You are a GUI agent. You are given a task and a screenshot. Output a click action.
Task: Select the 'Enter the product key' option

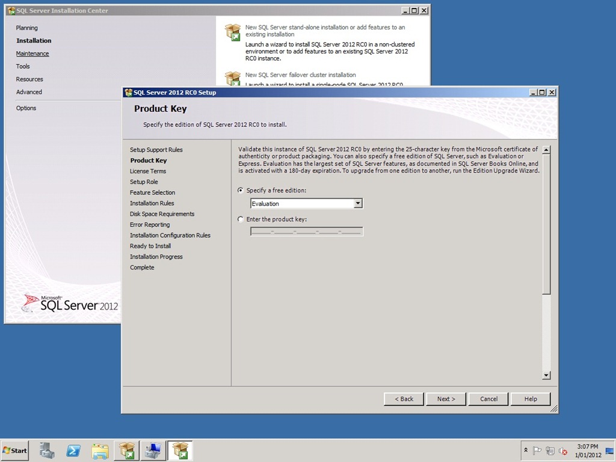[241, 219]
